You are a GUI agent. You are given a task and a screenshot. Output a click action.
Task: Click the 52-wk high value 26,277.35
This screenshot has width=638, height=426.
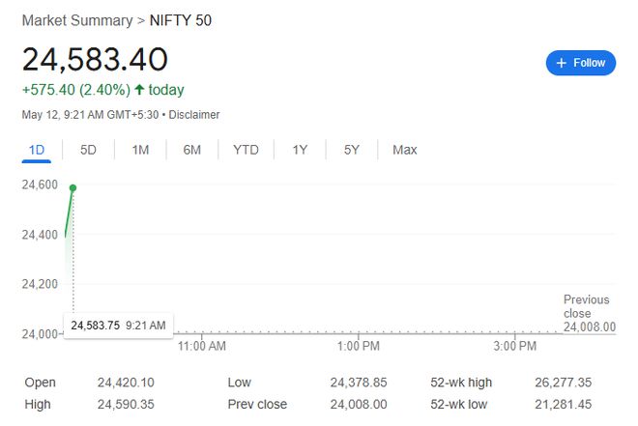coord(564,383)
